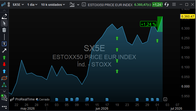The image size is (196, 111).
Task: Open the SX5E instrument dropdown
Action: (18, 4)
